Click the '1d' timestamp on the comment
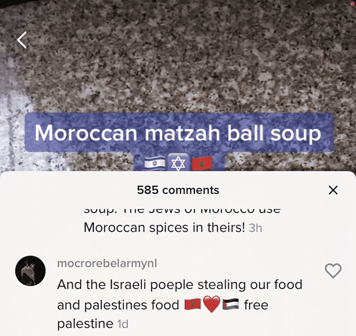 [x=123, y=324]
